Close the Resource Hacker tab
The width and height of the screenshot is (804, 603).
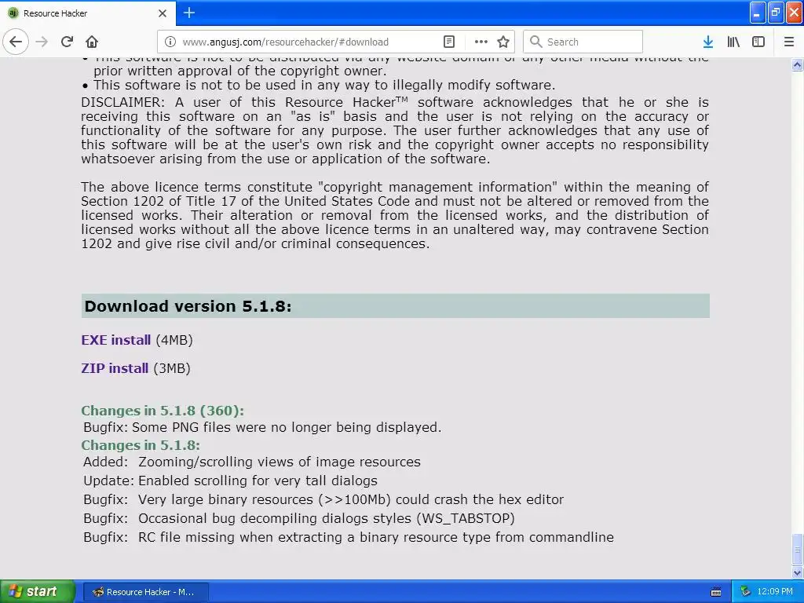[x=162, y=13]
